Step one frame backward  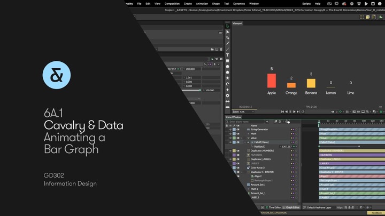coord(286,111)
